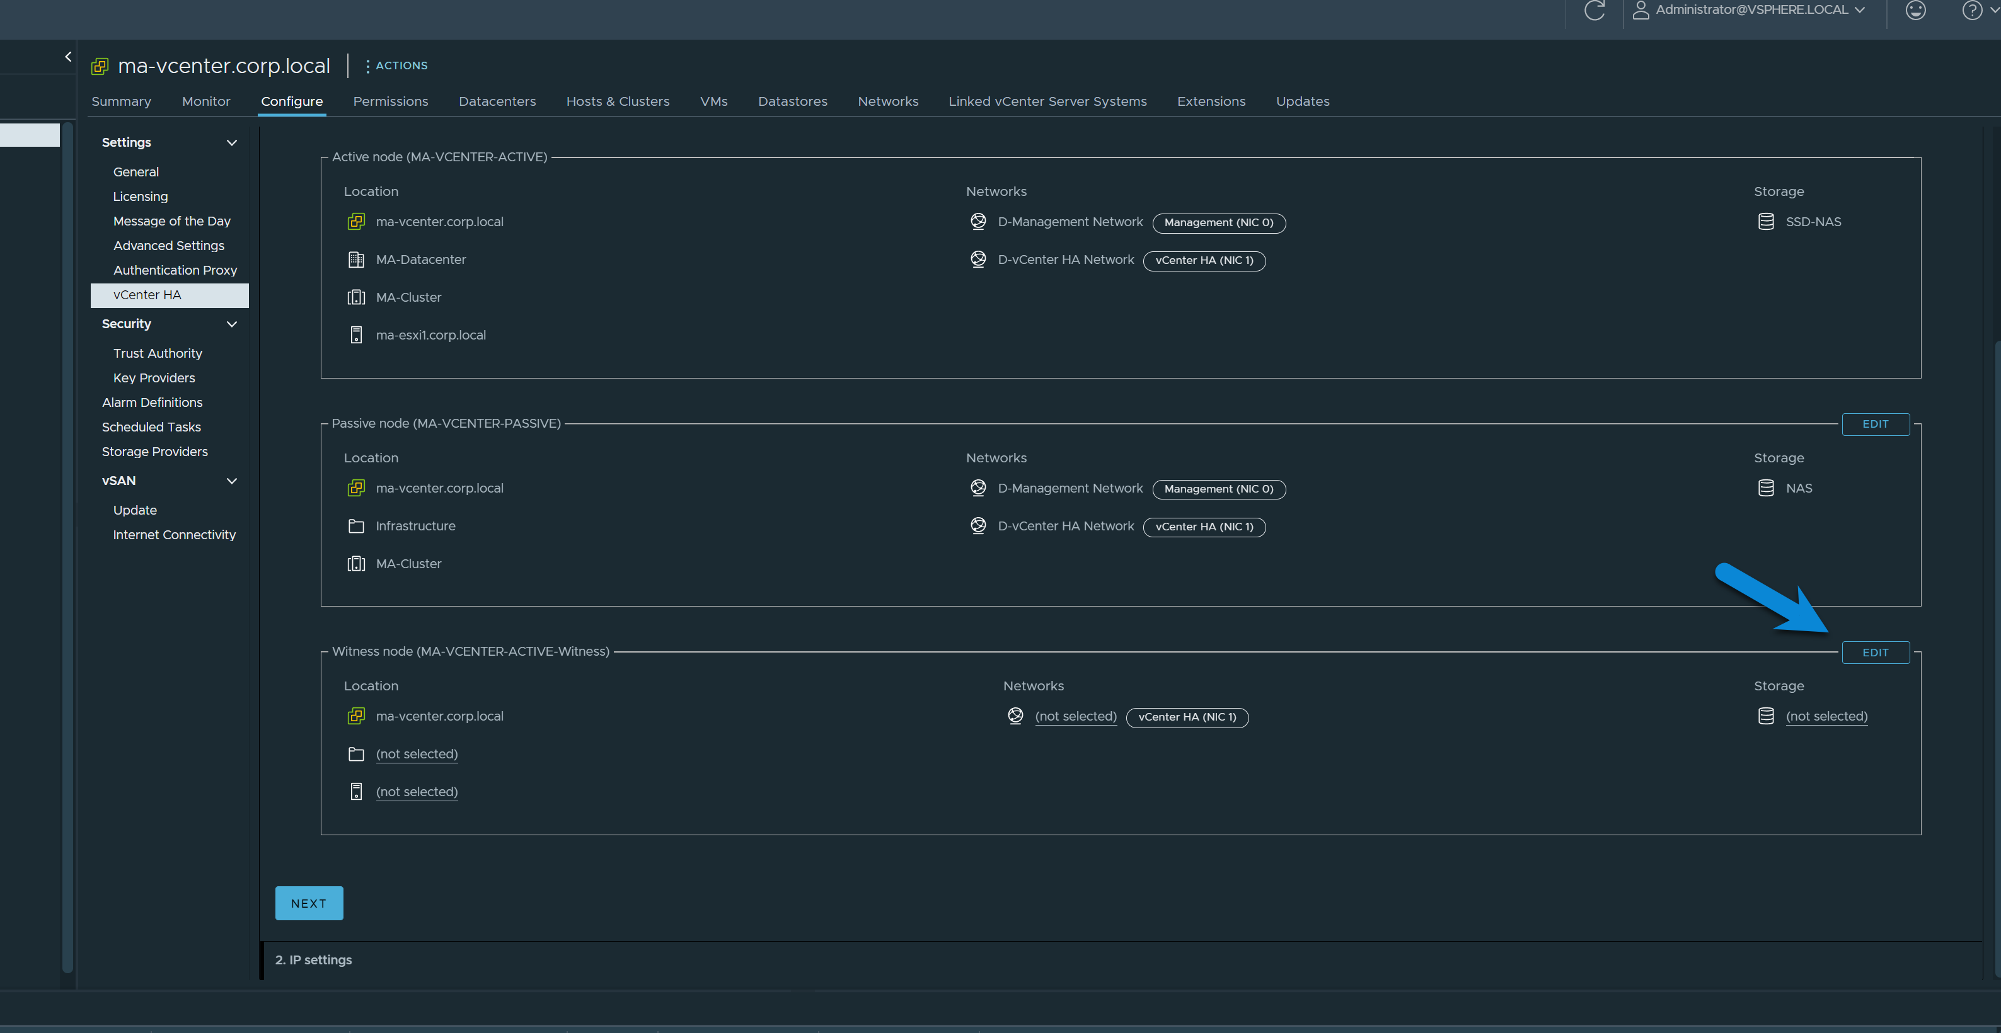Open the Hosts & Clusters tab
The width and height of the screenshot is (2001, 1033).
pyautogui.click(x=618, y=101)
